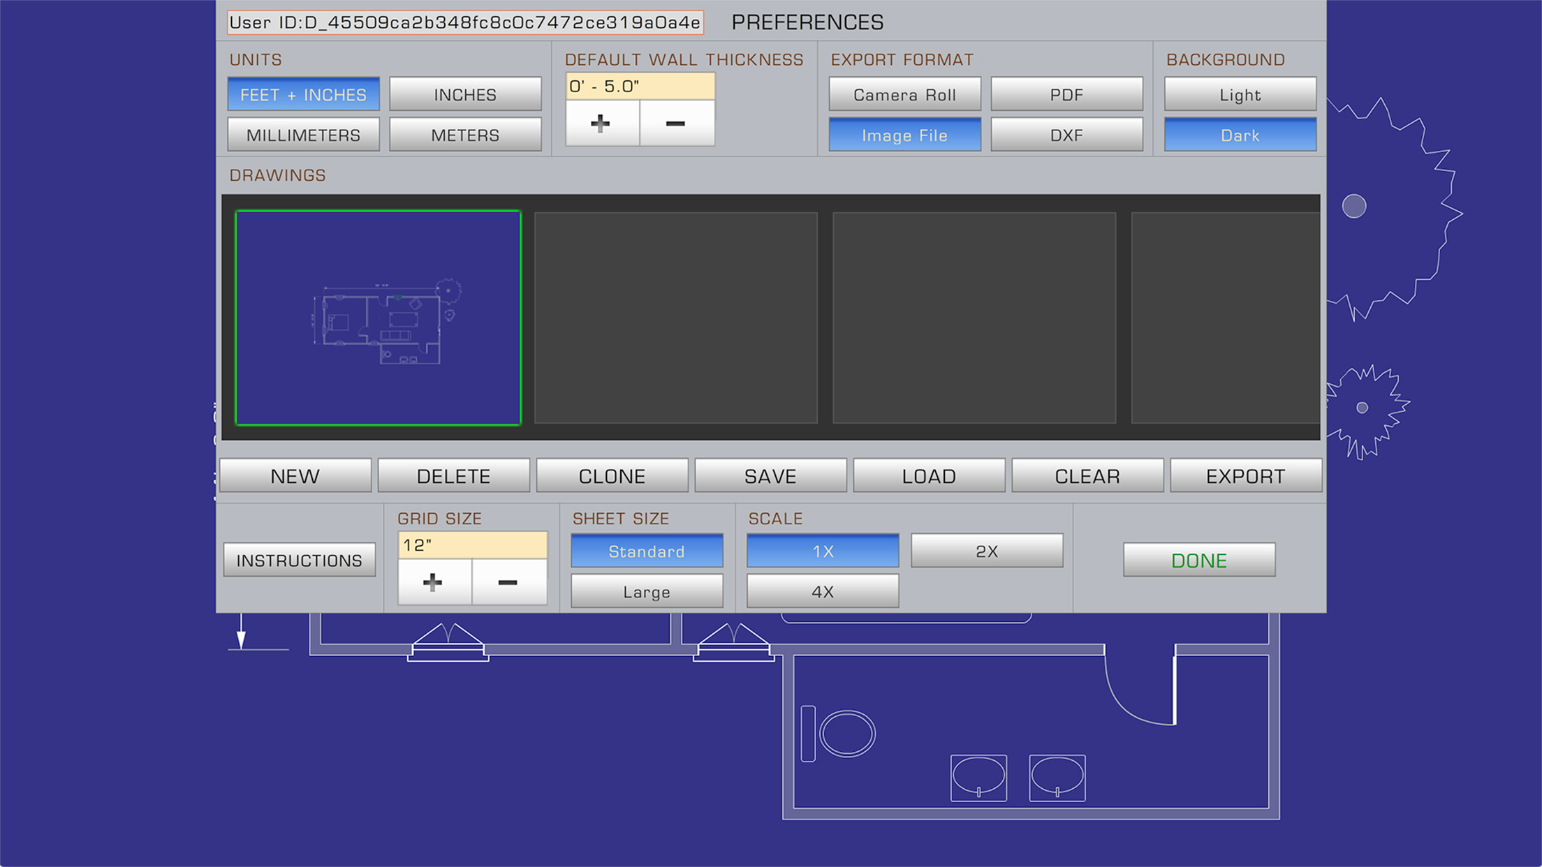This screenshot has width=1542, height=867.
Task: Increase default wall thickness with plus
Action: [602, 124]
